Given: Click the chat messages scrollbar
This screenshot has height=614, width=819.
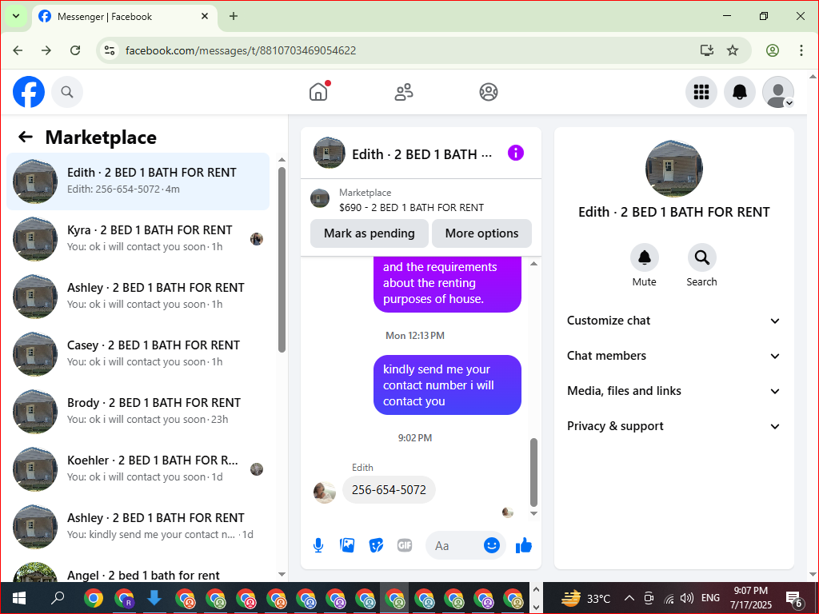Looking at the screenshot, I should click(x=533, y=472).
